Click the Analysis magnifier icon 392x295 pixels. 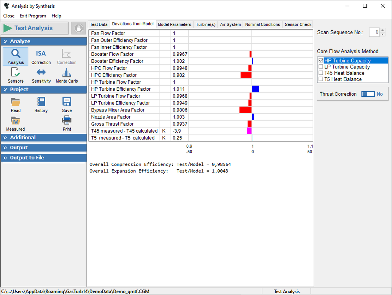pyautogui.click(x=16, y=56)
